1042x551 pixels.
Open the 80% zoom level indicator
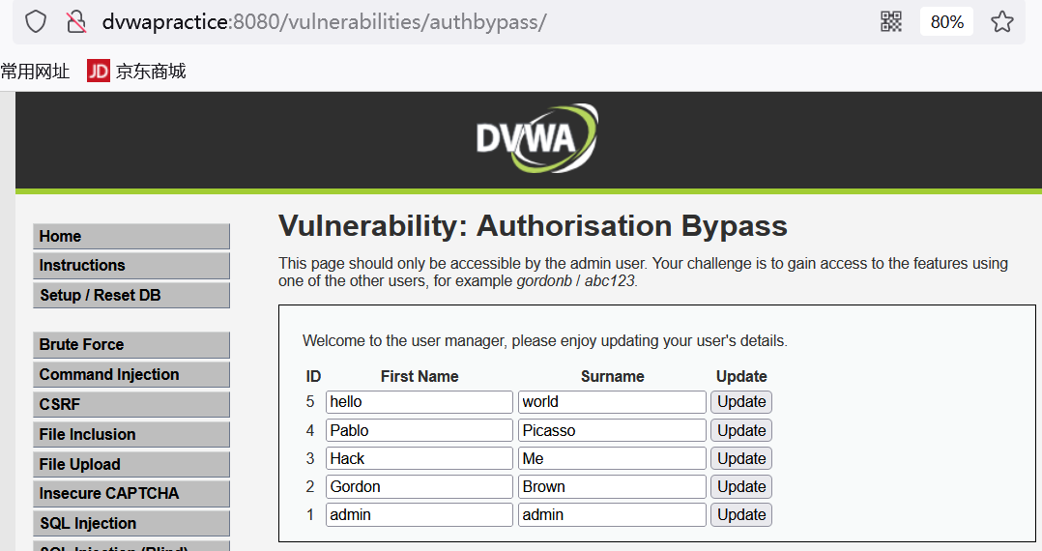(x=946, y=21)
